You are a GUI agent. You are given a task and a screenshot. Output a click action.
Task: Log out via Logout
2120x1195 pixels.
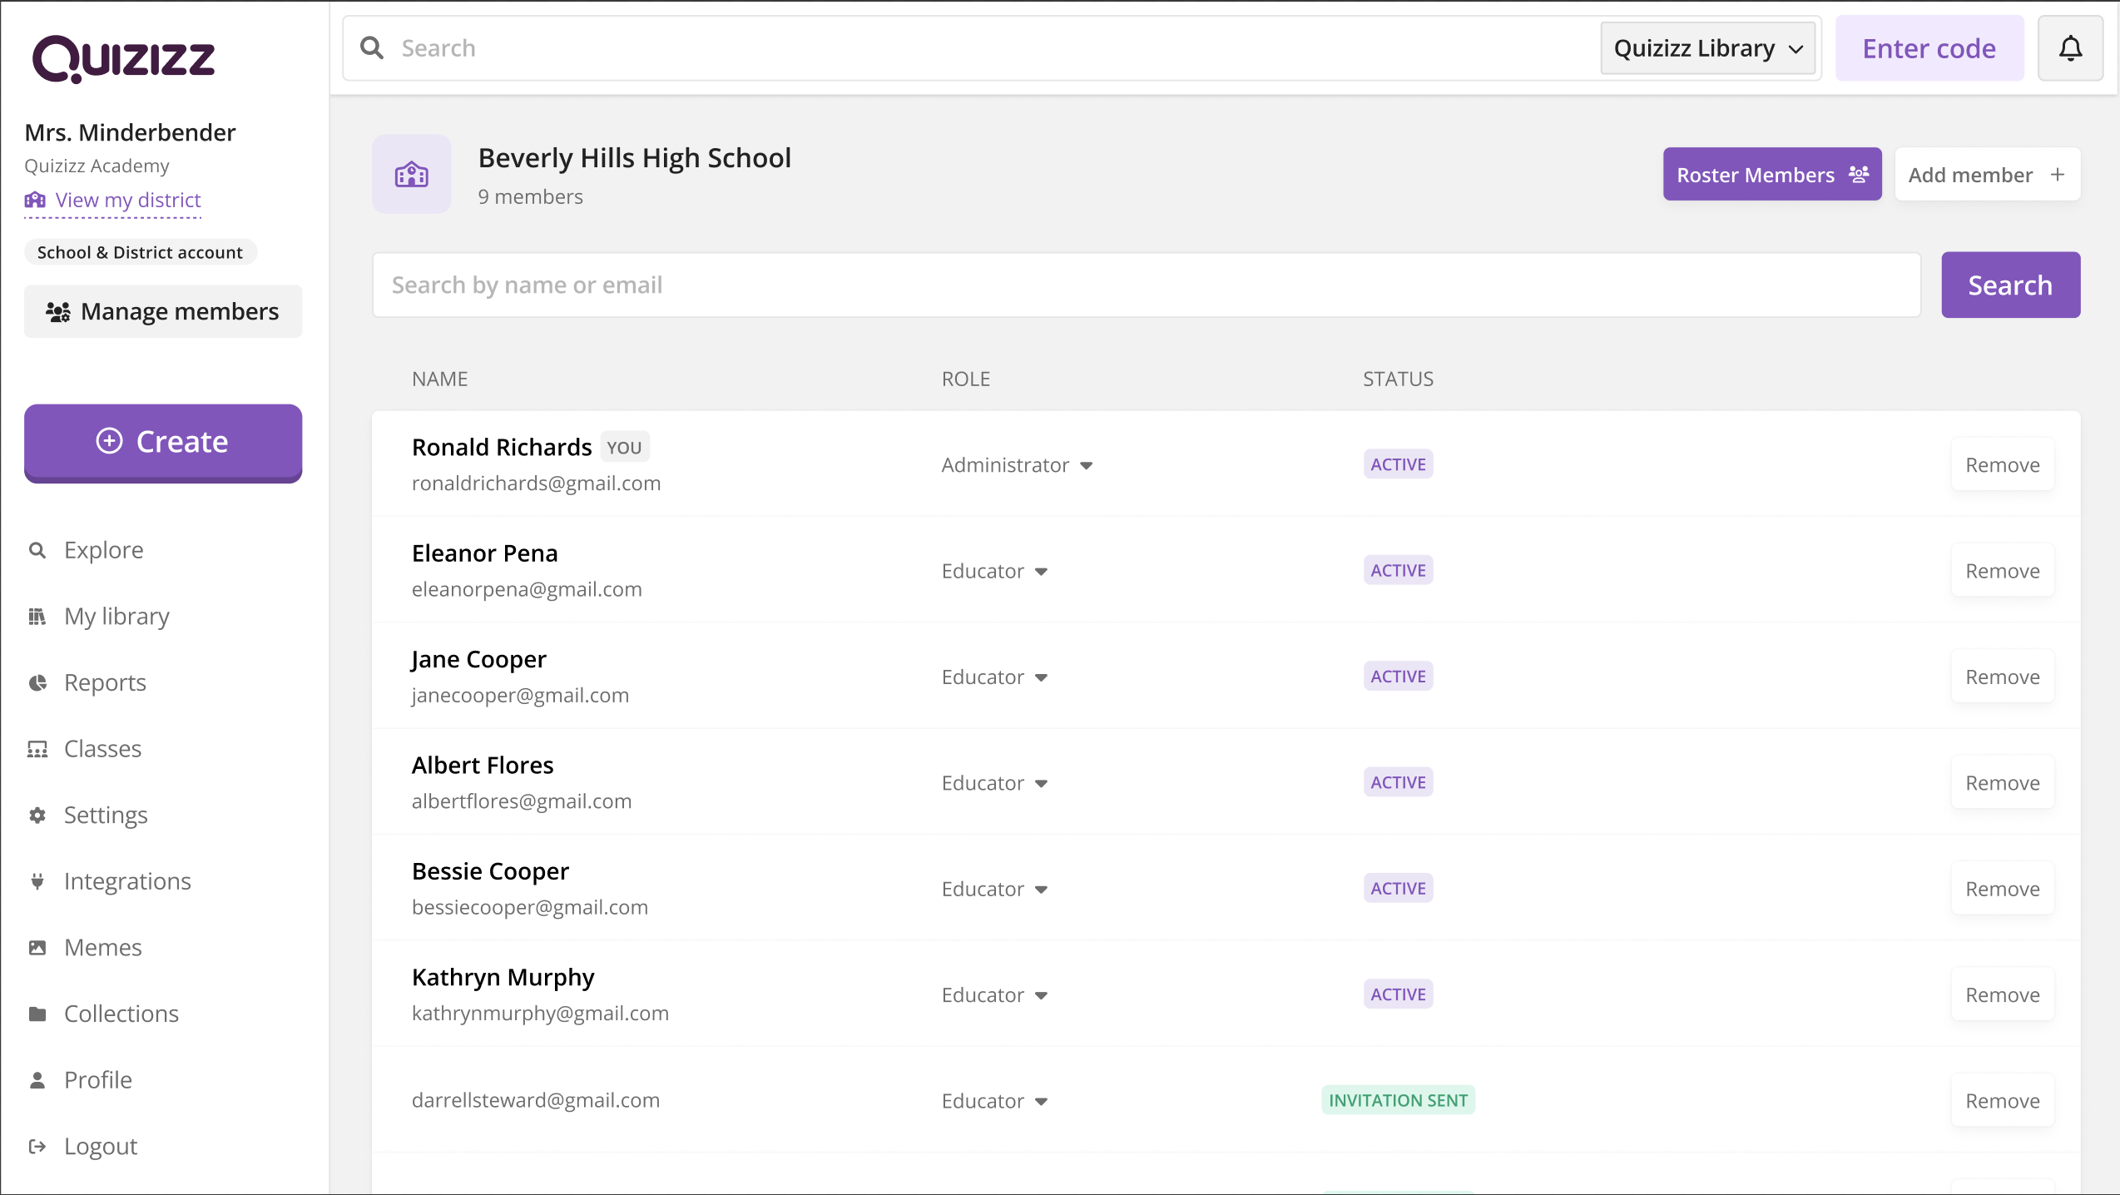101,1147
